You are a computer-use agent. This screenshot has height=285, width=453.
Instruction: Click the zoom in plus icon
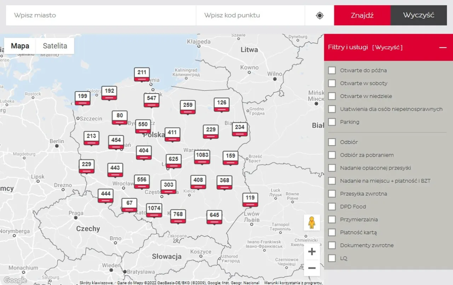[x=311, y=251]
